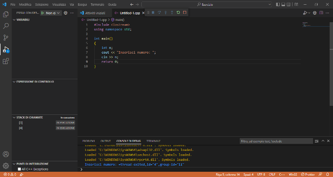Toggle the bottom panel visibility

[x=284, y=4]
